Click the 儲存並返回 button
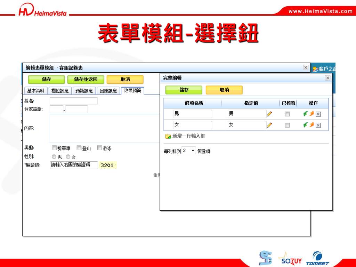The width and height of the screenshot is (356, 267). click(x=86, y=80)
